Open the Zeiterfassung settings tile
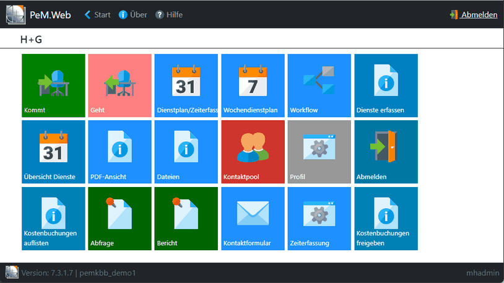The image size is (504, 283). pos(319,219)
